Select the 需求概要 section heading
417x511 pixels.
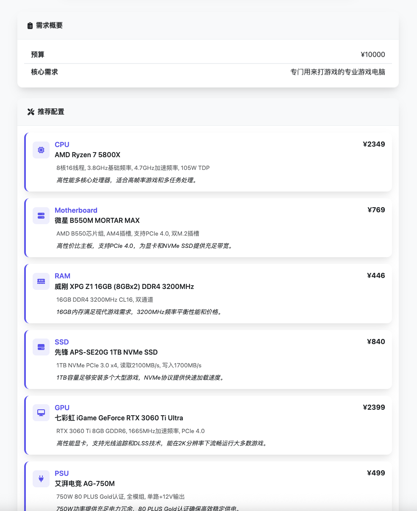pyautogui.click(x=49, y=25)
